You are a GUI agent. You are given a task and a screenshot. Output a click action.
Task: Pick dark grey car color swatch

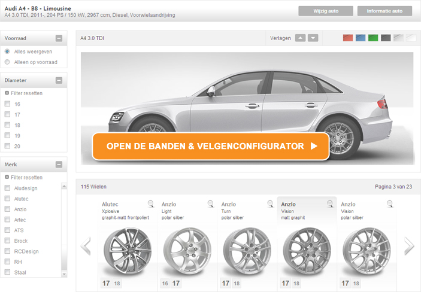(x=386, y=38)
